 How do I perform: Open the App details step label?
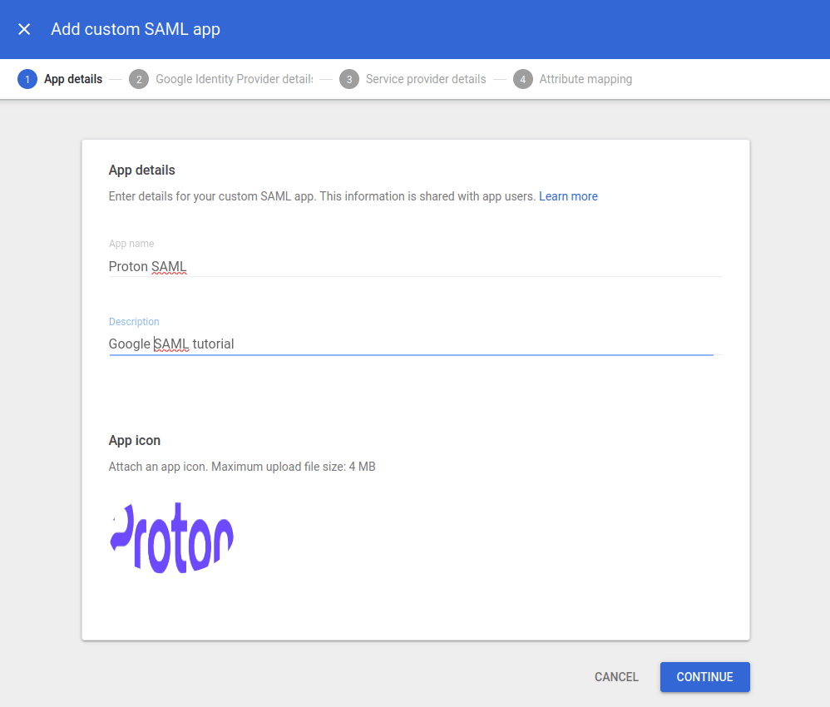pos(73,79)
